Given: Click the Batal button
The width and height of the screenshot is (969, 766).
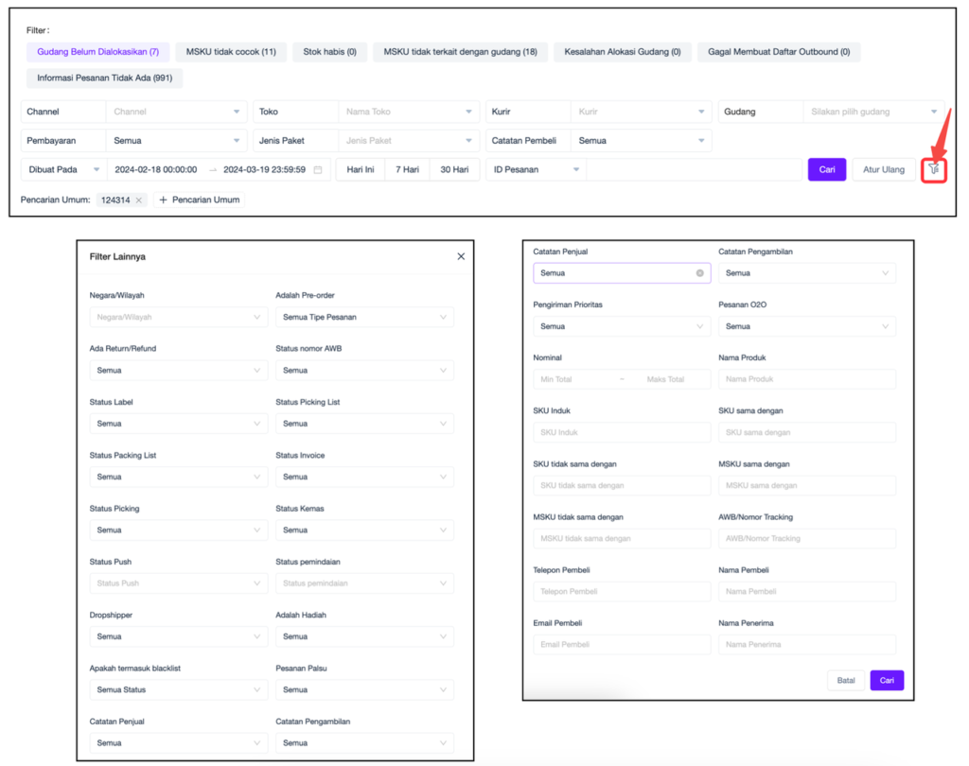Looking at the screenshot, I should point(845,680).
